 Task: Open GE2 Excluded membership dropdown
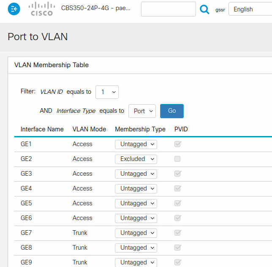click(136, 159)
